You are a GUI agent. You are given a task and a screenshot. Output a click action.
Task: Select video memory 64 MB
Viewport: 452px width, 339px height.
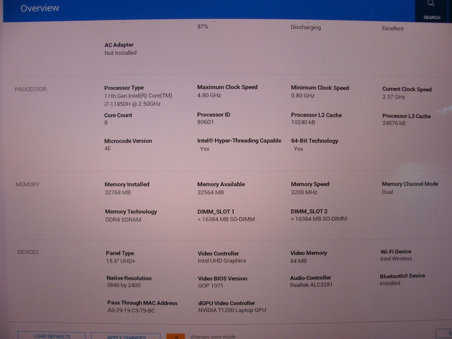(298, 261)
